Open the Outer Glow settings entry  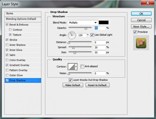(x=16, y=75)
